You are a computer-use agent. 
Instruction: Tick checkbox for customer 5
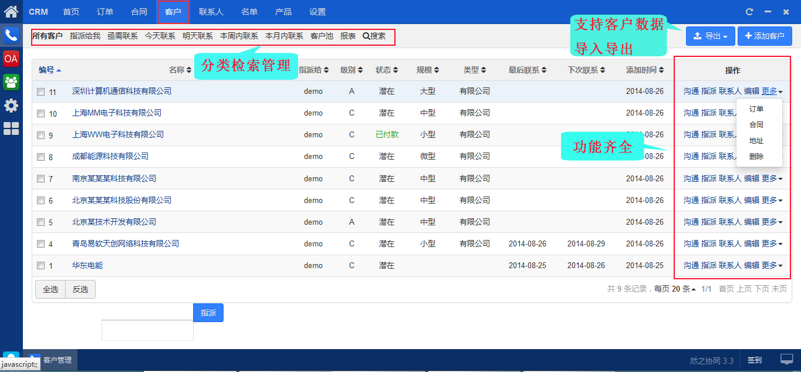(x=40, y=222)
